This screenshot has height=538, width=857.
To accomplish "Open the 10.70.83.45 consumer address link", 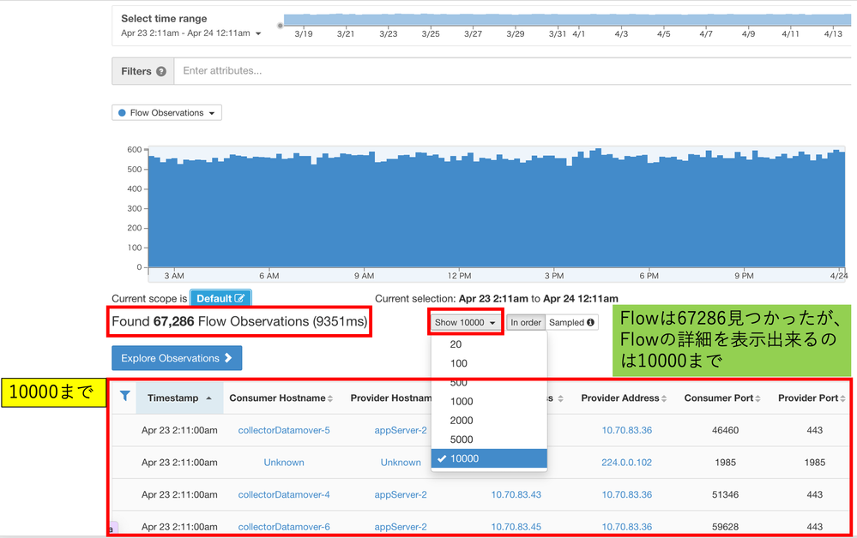I will coord(516,527).
